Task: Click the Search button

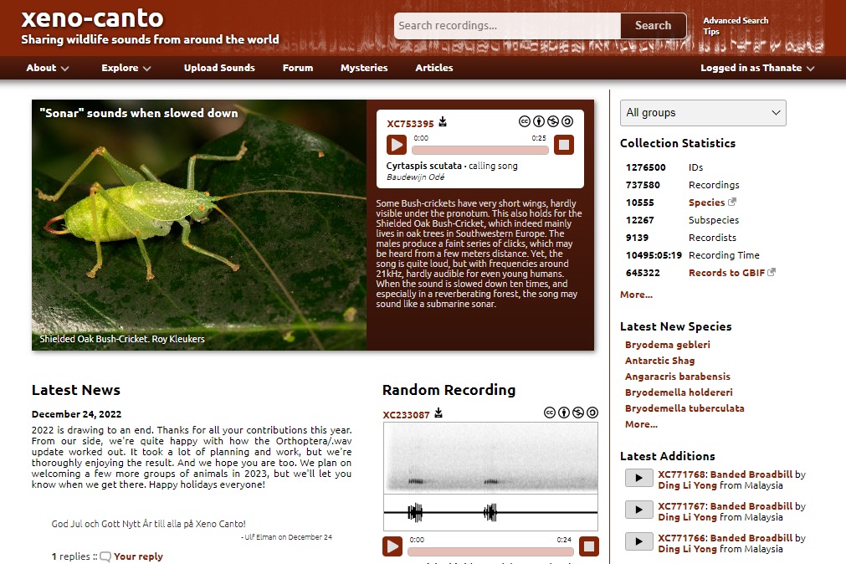Action: (x=653, y=25)
